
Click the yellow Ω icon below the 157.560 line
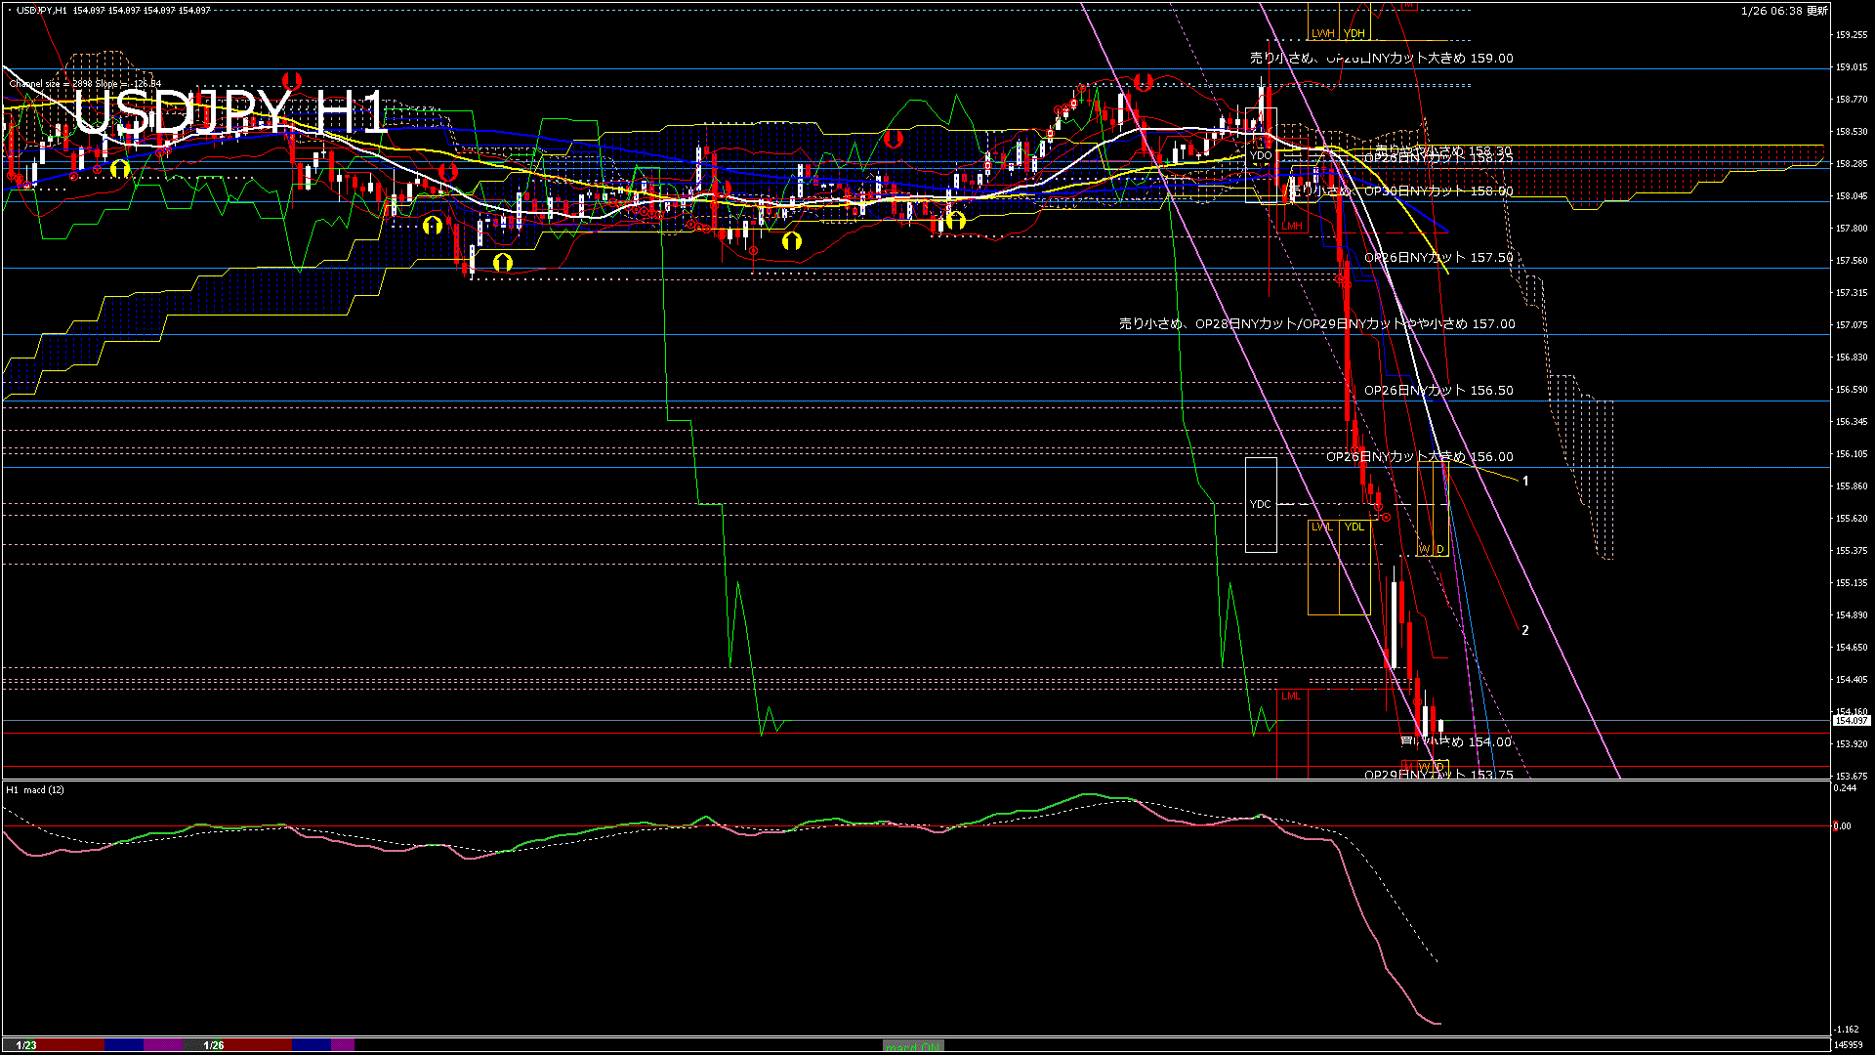[502, 262]
